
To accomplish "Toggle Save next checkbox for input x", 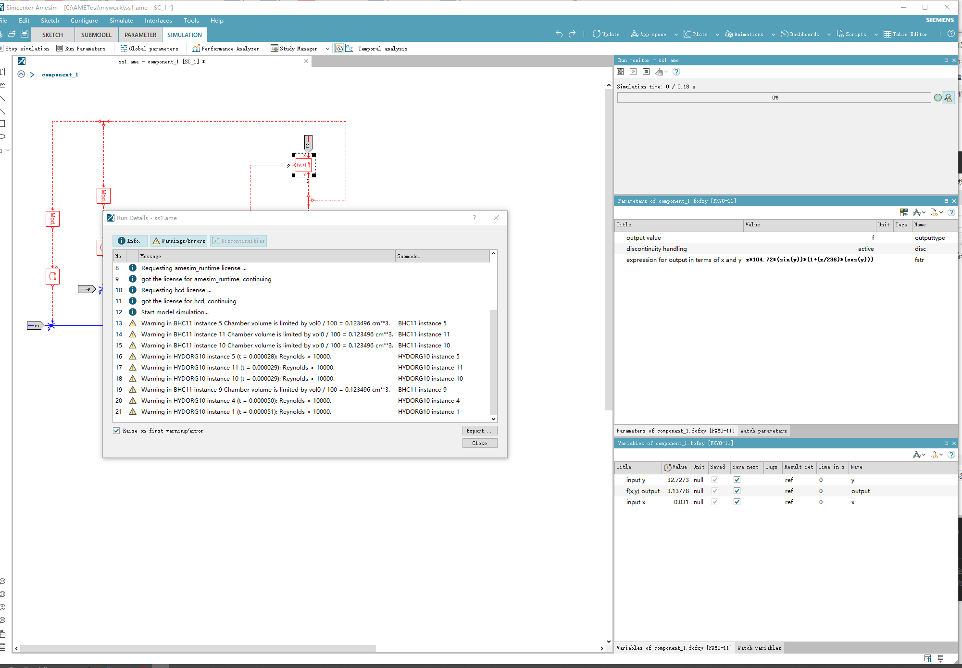I will pos(737,502).
